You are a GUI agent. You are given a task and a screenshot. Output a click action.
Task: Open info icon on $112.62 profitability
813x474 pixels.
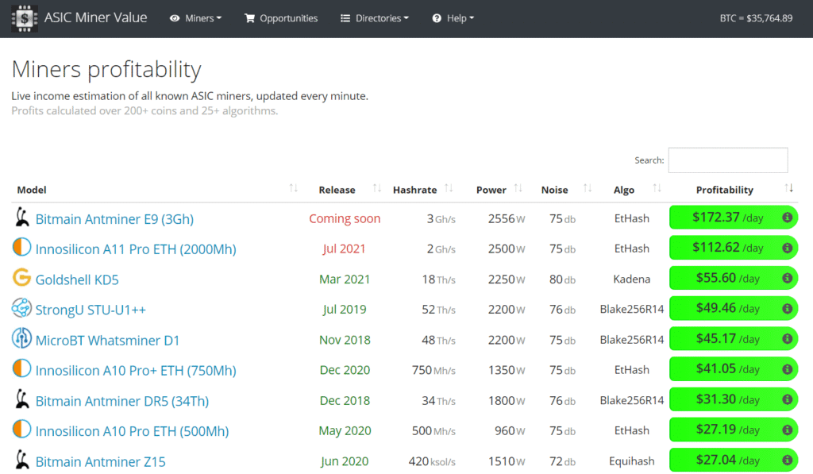coord(787,248)
